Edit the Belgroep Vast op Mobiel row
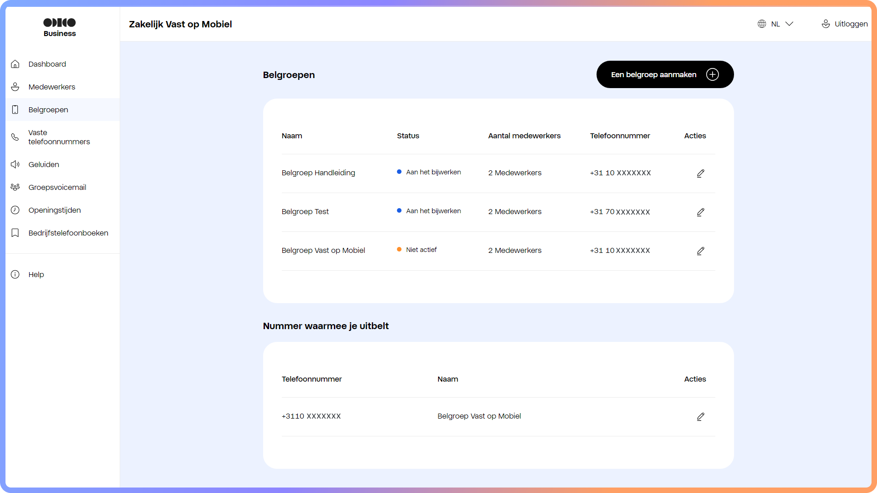This screenshot has height=493, width=877. point(700,251)
